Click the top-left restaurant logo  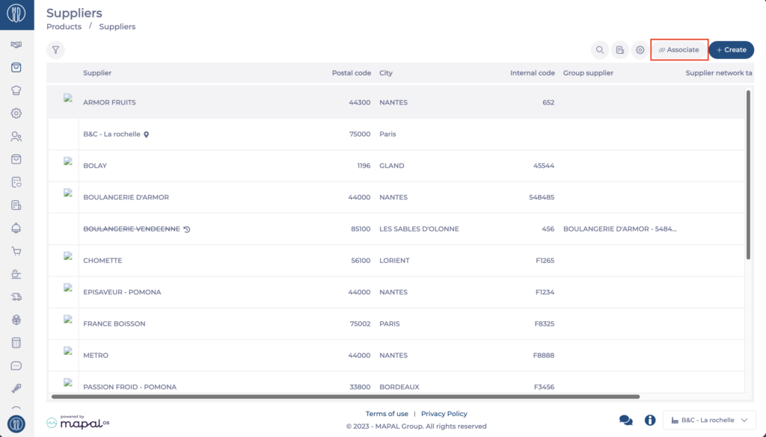pos(16,13)
